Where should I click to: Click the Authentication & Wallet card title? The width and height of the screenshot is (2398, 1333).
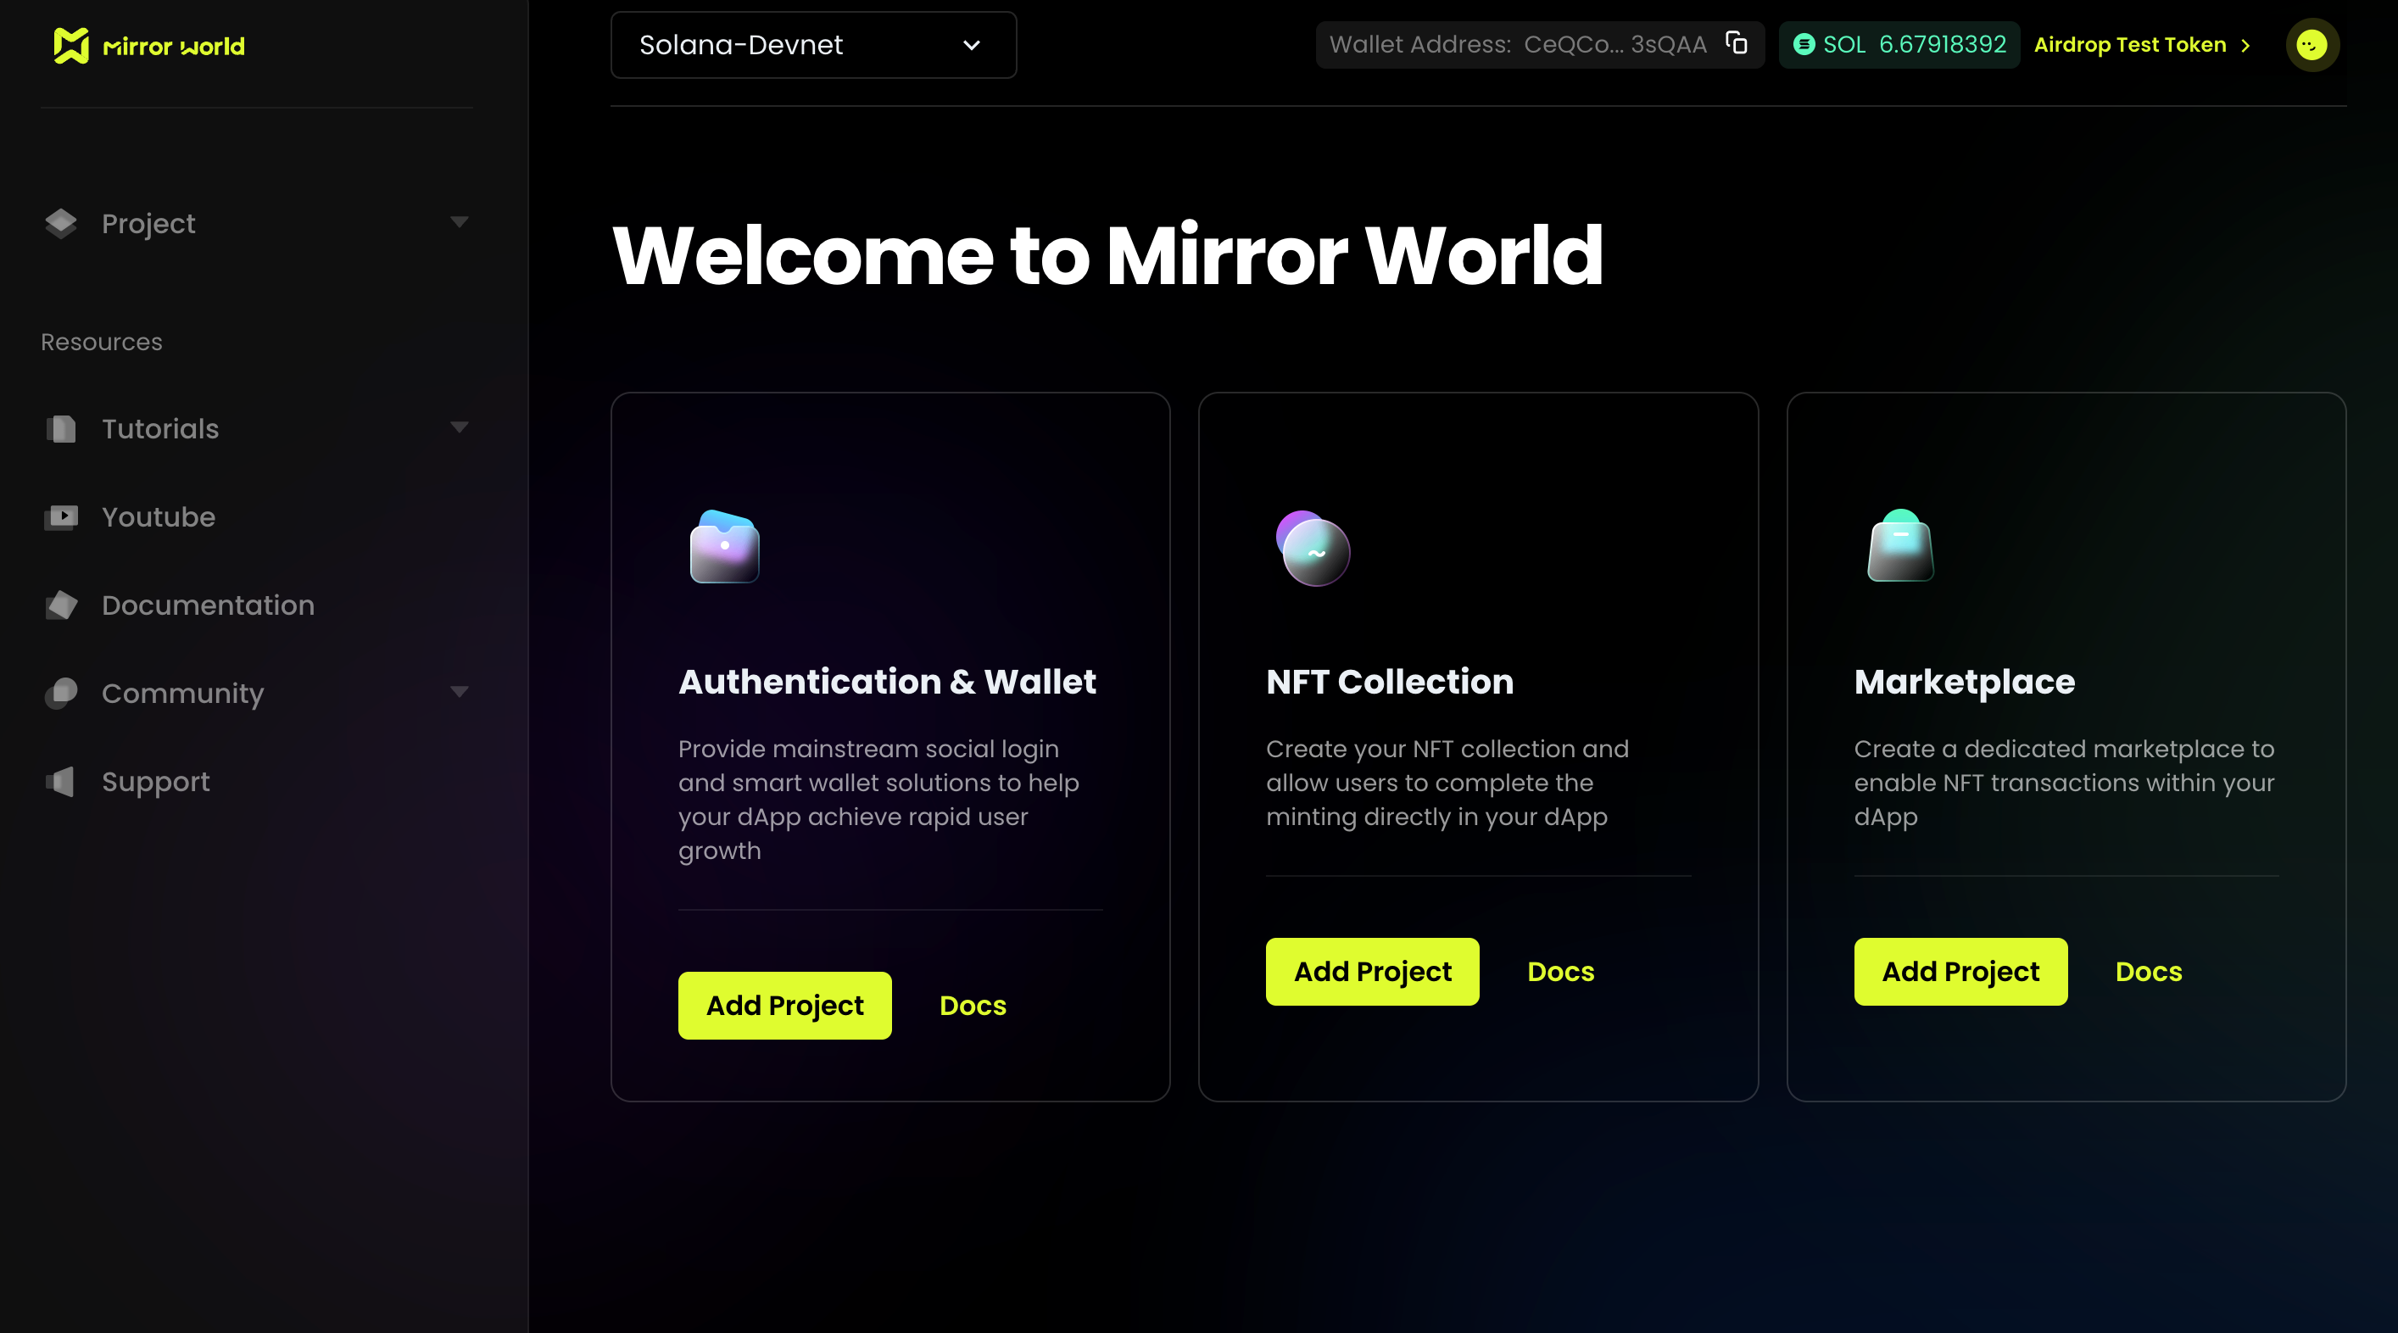[x=887, y=683]
